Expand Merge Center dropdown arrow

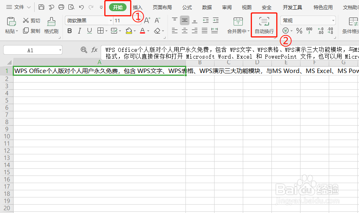point(249,31)
